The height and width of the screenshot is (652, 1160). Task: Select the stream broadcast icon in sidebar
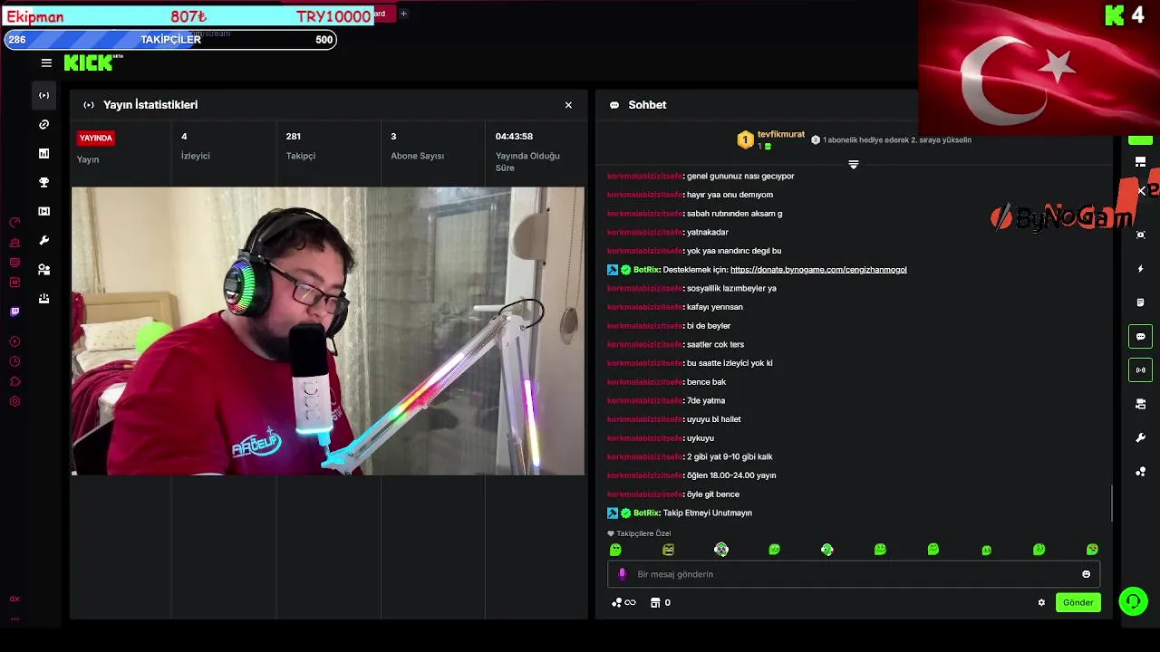43,95
